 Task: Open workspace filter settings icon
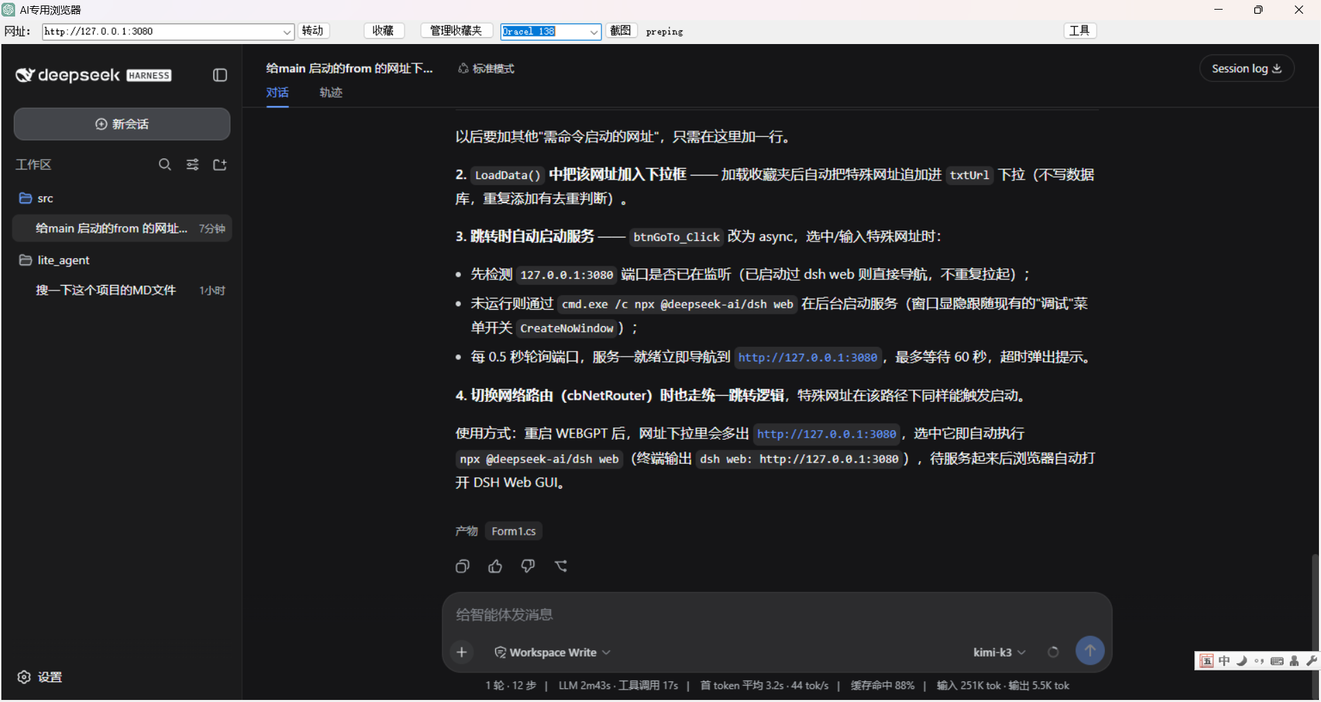193,164
